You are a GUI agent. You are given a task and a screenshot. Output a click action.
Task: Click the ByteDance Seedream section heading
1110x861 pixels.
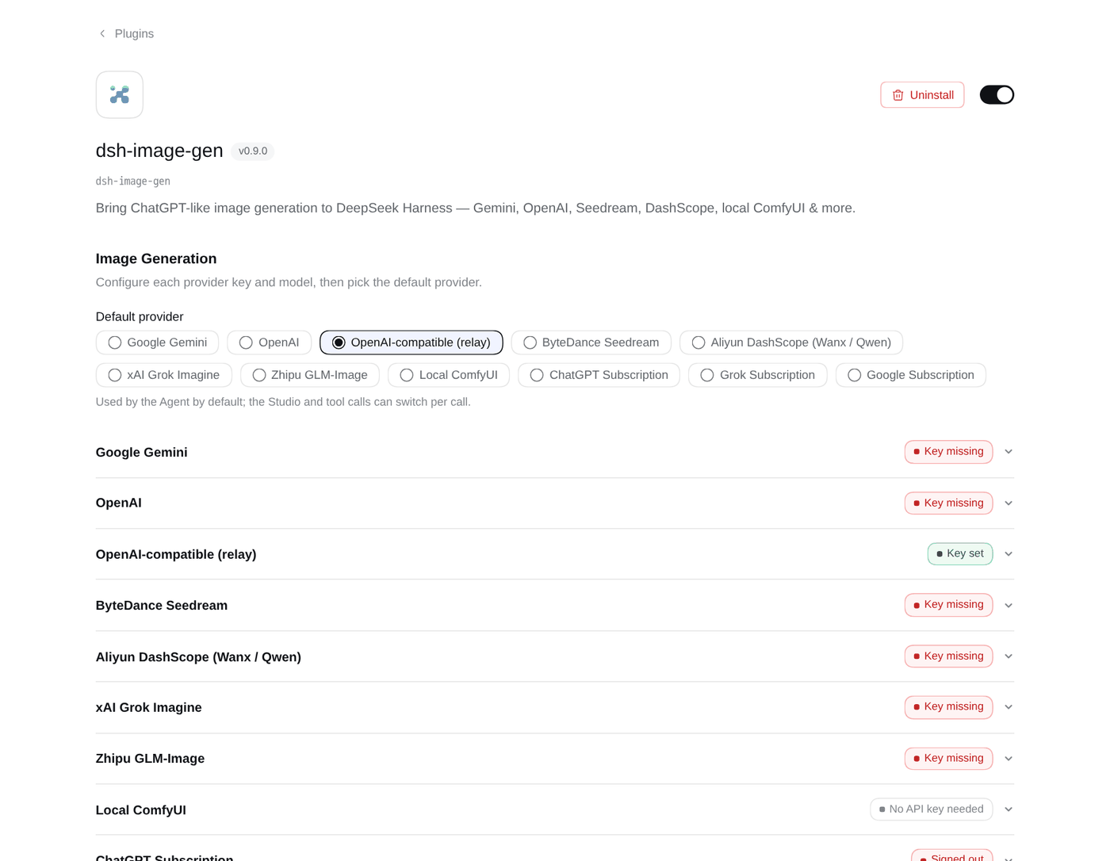pyautogui.click(x=162, y=606)
